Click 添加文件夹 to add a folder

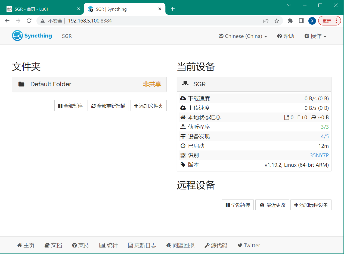pos(148,106)
